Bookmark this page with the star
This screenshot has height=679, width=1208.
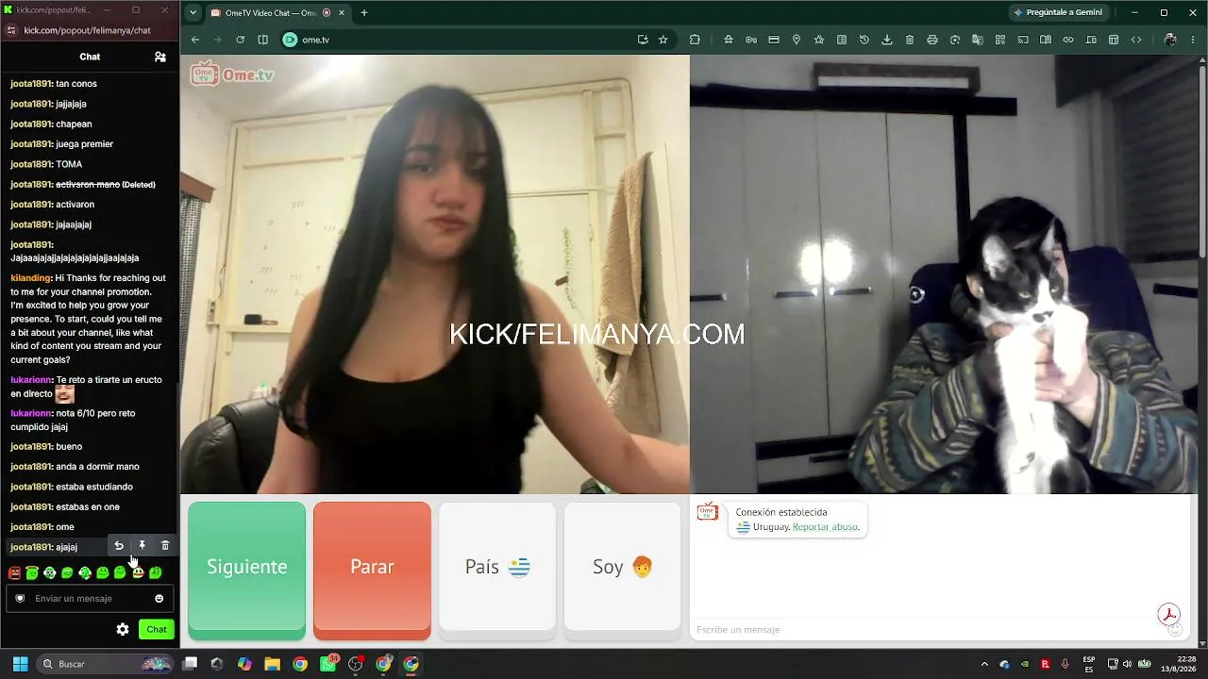663,40
